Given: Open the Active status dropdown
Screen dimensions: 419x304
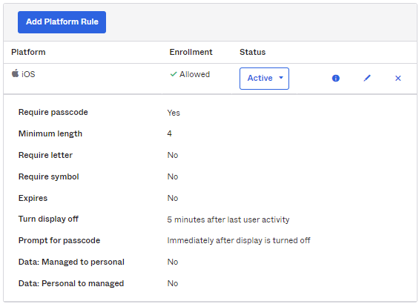Looking at the screenshot, I should click(264, 79).
